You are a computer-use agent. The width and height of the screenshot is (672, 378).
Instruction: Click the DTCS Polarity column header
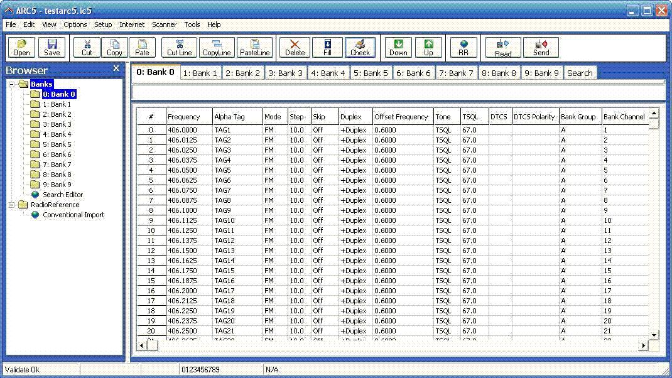(535, 117)
